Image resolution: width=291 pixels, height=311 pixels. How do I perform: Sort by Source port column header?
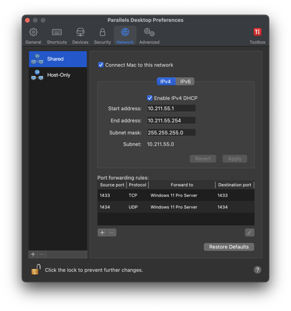click(x=112, y=185)
